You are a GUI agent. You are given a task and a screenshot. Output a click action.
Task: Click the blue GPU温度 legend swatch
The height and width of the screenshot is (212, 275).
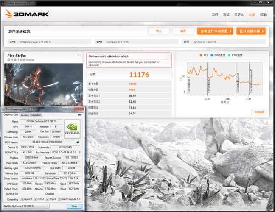212,56
